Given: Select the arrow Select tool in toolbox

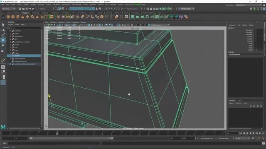Looking at the screenshot, I should (3, 25).
